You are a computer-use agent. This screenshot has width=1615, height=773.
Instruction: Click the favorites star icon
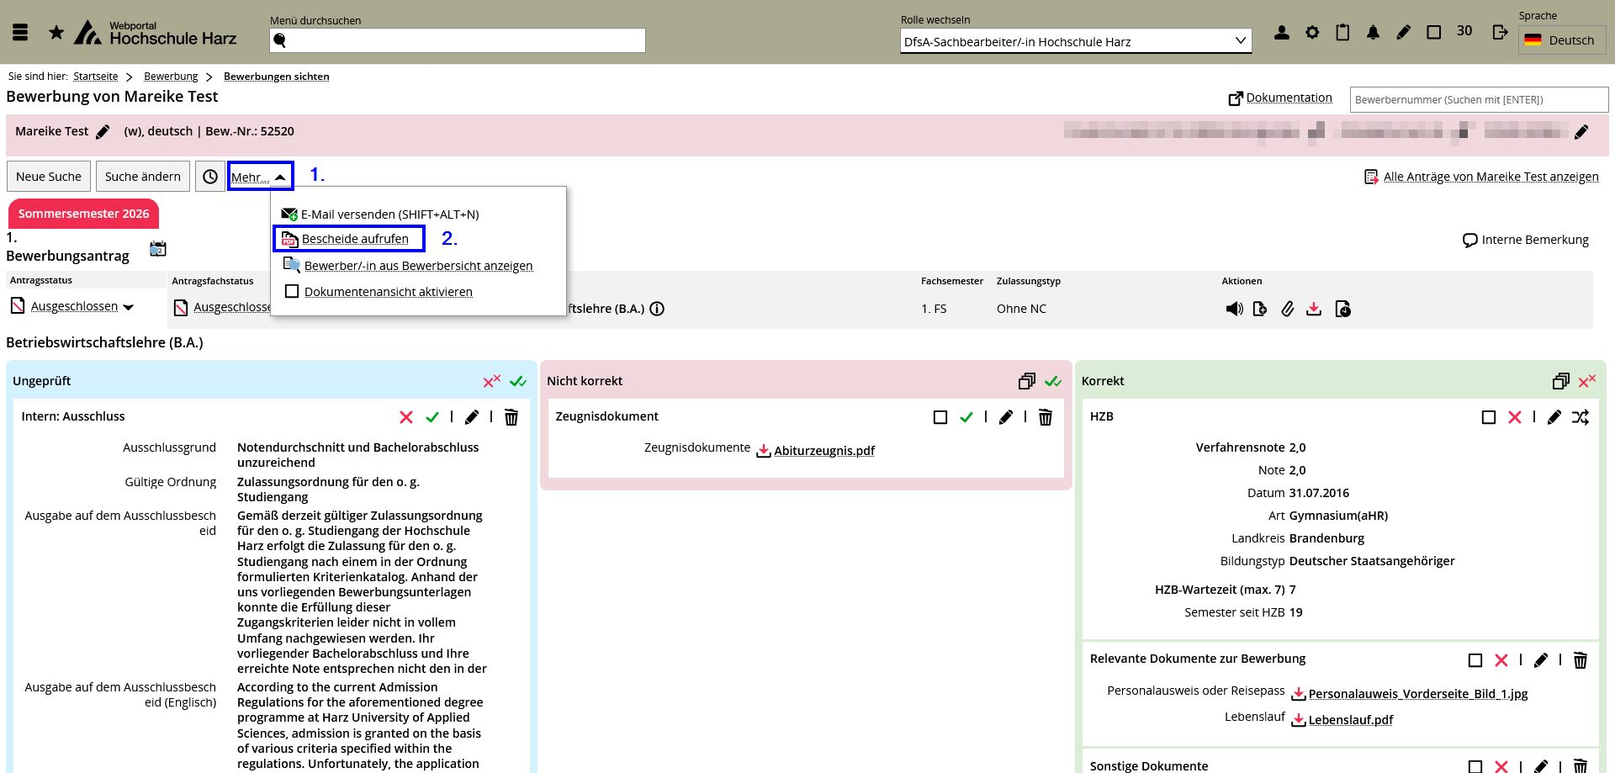coord(56,33)
